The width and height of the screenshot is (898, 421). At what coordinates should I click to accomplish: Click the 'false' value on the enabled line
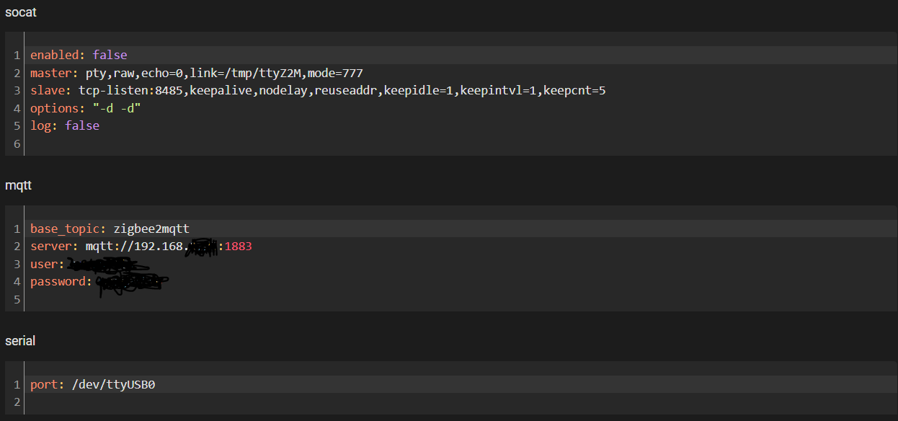pos(110,56)
